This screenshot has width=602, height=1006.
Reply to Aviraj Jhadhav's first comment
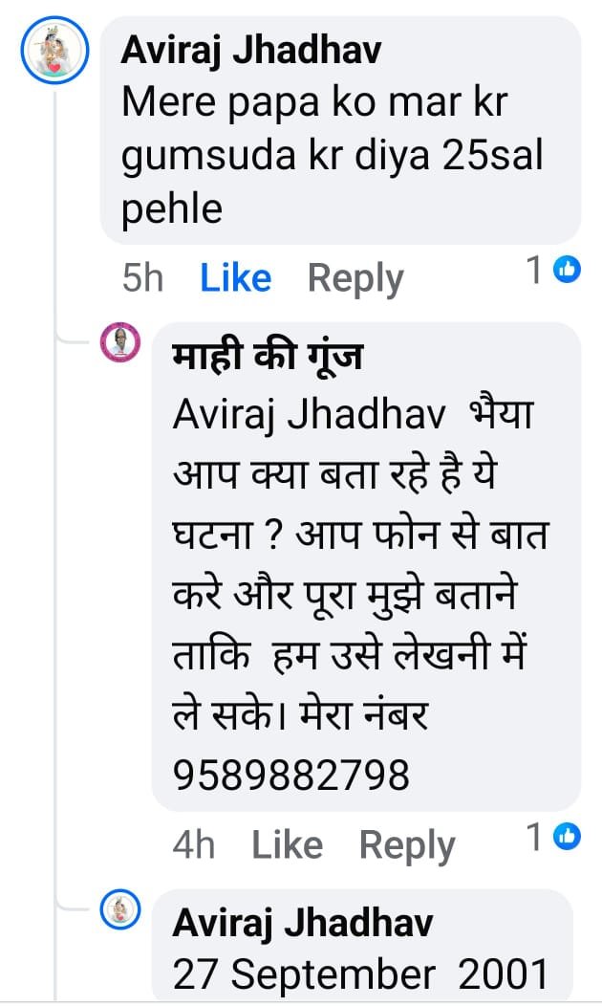click(355, 278)
